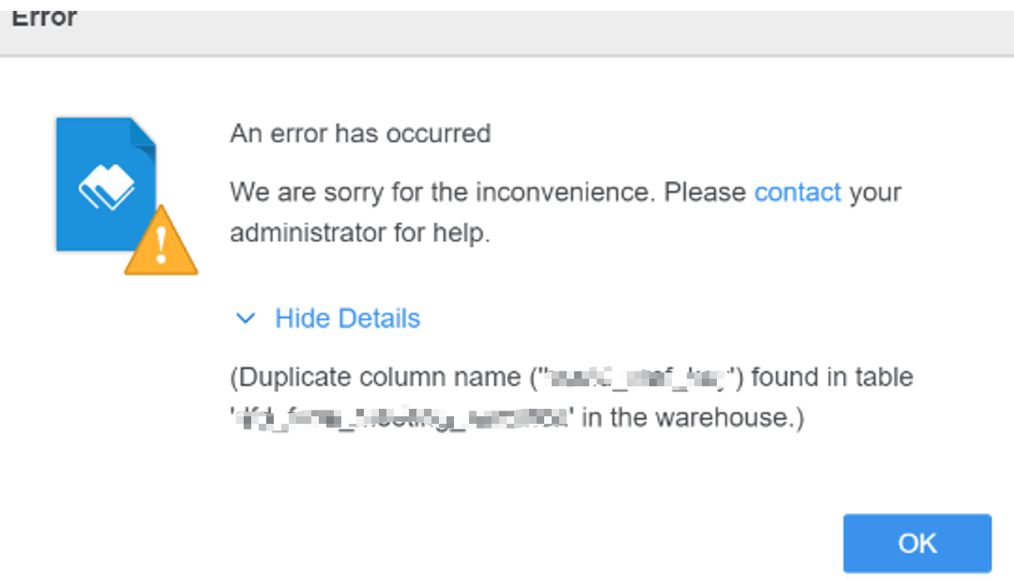1014x579 pixels.
Task: Click the Error dialog title
Action: pos(43,18)
